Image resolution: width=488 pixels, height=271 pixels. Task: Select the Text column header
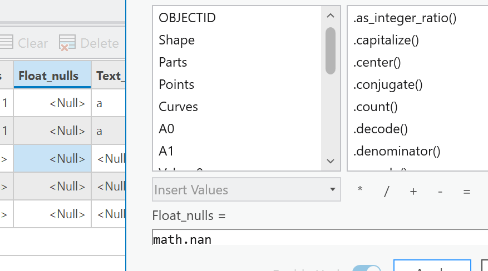(x=110, y=76)
